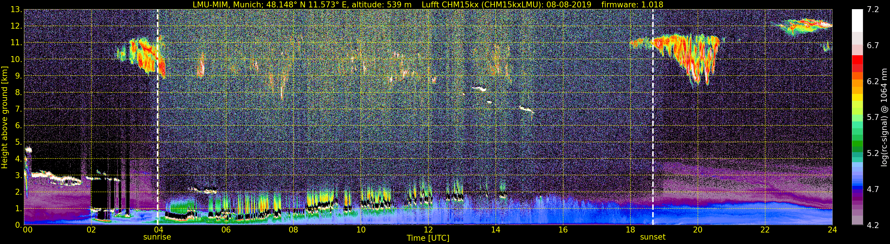
Task: Click the time axis tick '22'
Action: [x=765, y=230]
